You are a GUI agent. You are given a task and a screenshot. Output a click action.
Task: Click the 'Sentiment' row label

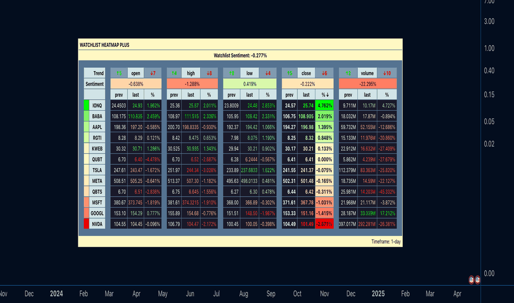pos(95,84)
